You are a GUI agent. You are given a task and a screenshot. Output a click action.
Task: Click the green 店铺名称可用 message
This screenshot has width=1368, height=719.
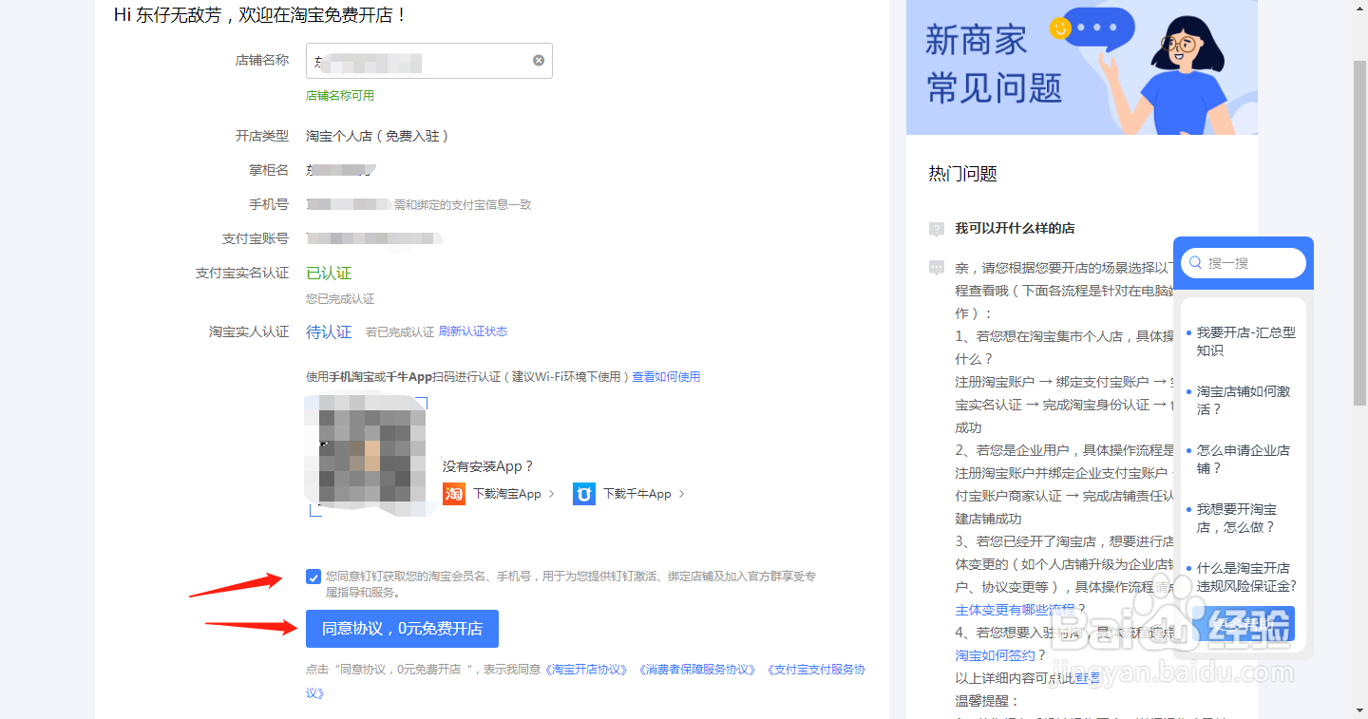click(x=340, y=96)
